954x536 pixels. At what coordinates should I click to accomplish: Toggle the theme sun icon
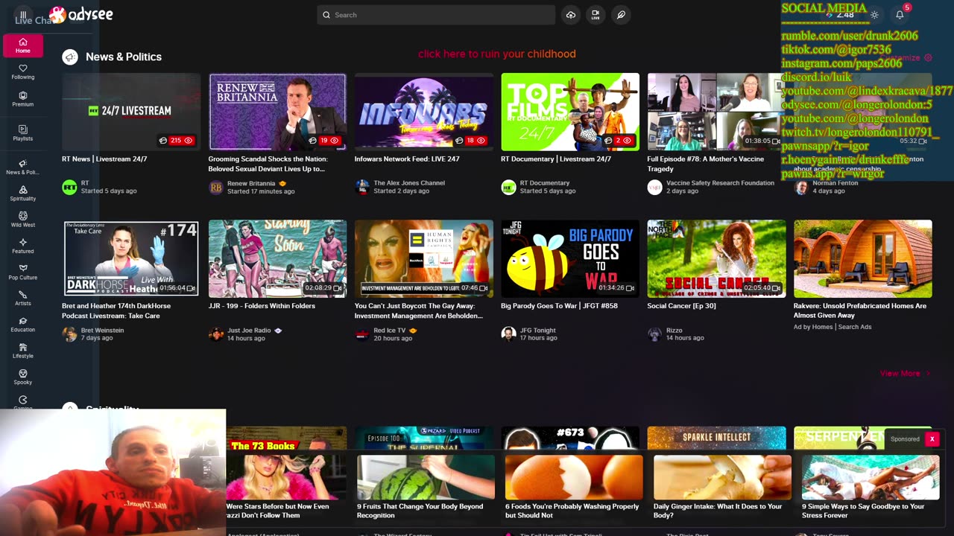[x=874, y=15]
